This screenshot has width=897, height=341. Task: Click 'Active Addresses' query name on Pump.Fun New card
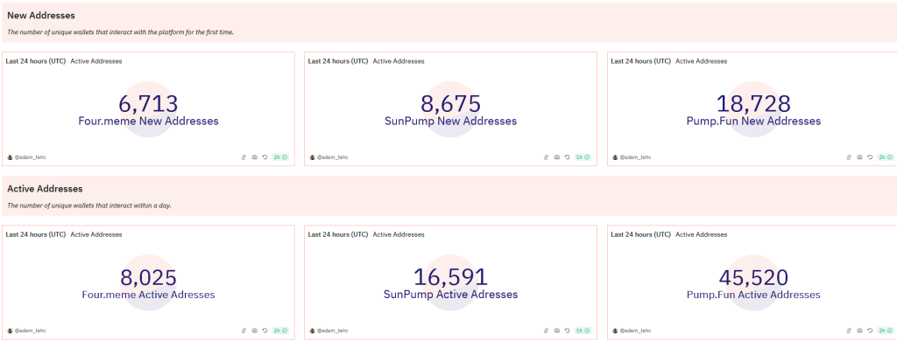pyautogui.click(x=702, y=61)
